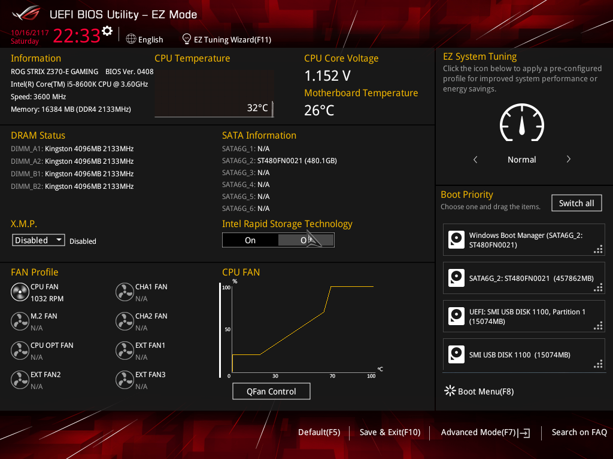This screenshot has width=613, height=459.
Task: Click the SMI USB DISK 1100 (15074MB) disk icon
Action: (456, 354)
